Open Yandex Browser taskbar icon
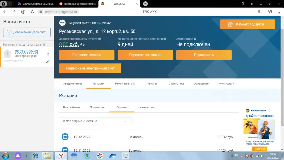 coord(61,156)
